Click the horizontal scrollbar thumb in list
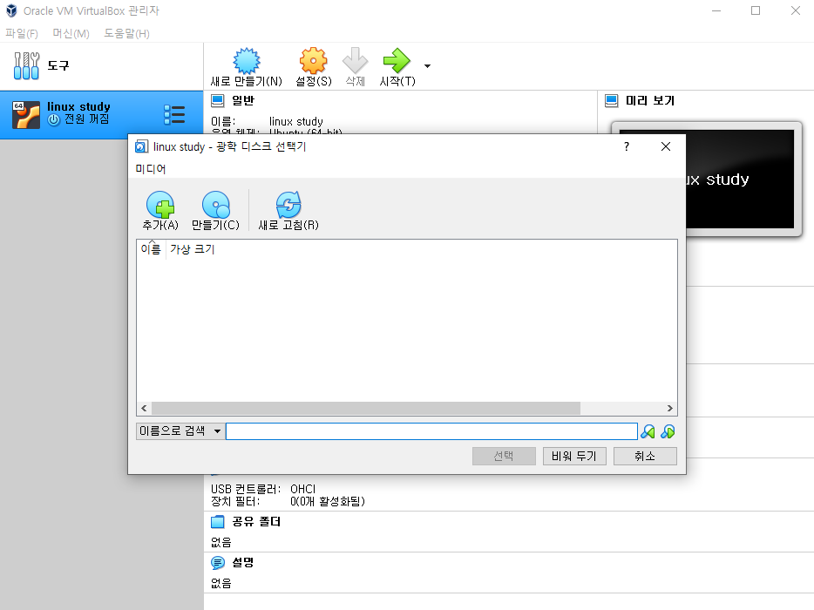814x610 pixels. coord(365,408)
